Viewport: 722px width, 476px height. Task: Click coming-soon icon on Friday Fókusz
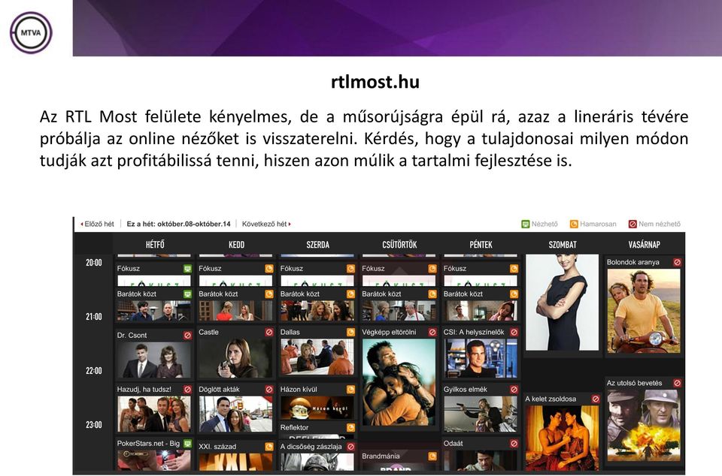tap(514, 268)
